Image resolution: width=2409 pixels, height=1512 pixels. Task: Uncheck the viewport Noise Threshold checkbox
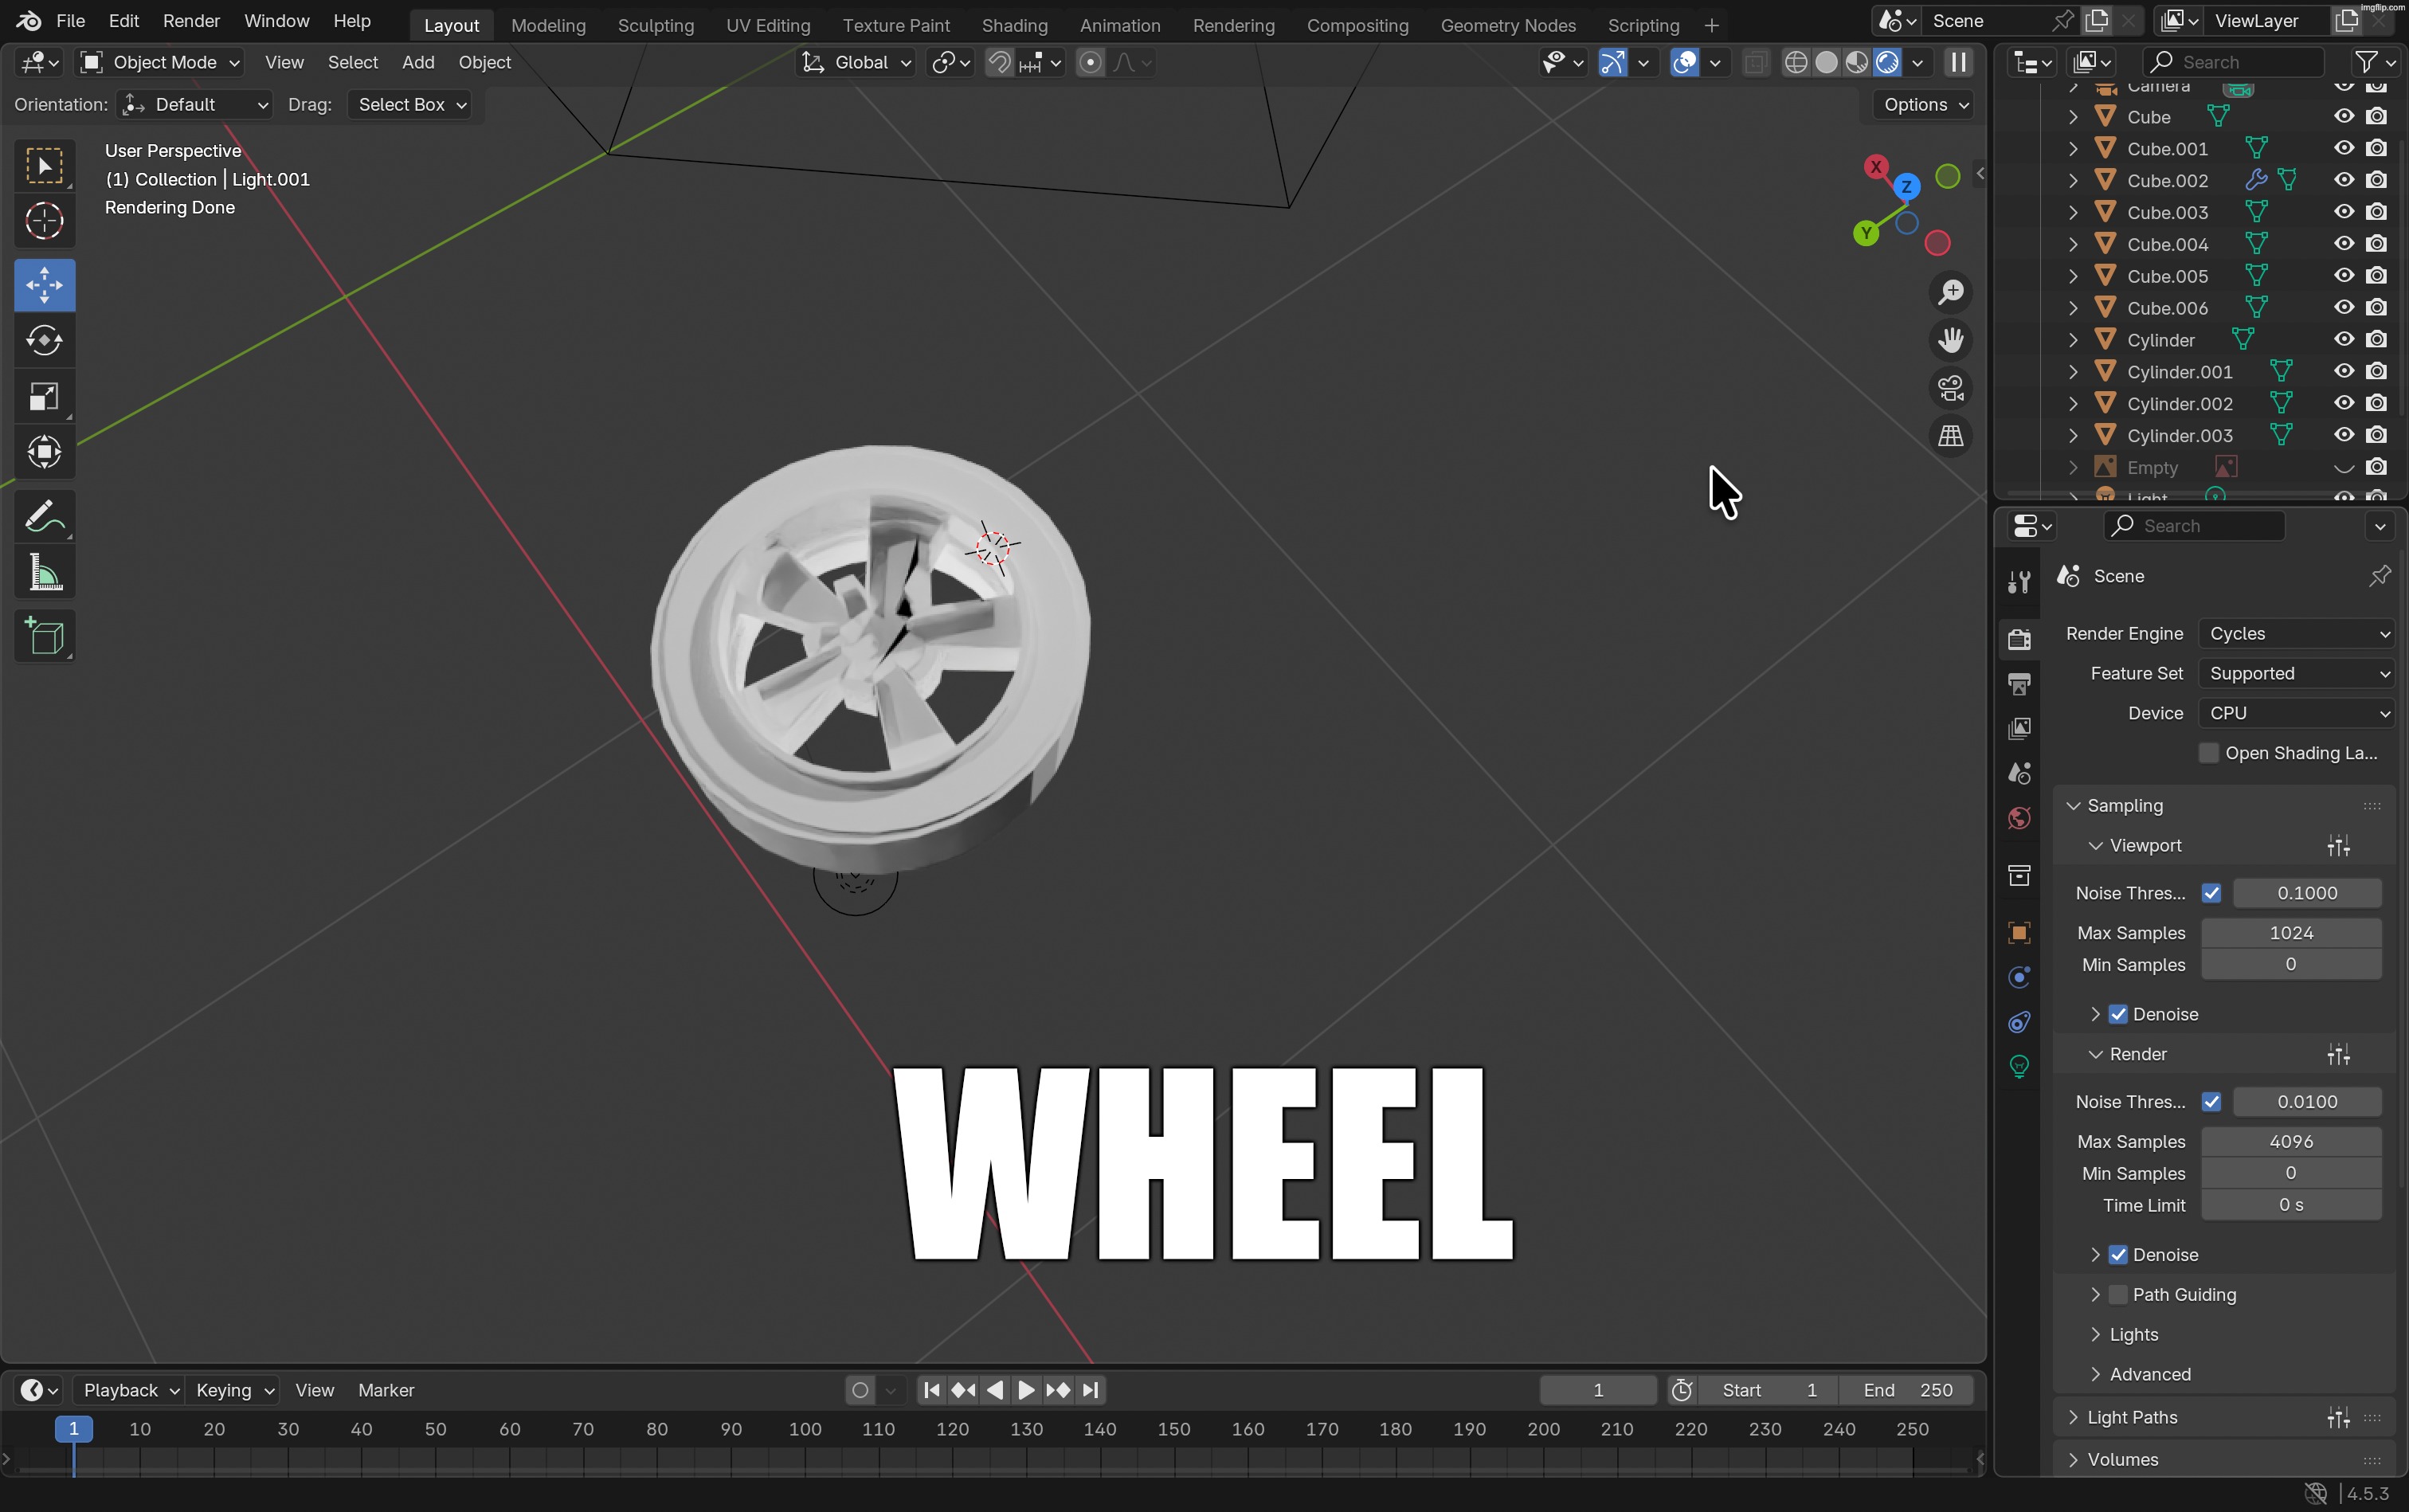point(2212,893)
